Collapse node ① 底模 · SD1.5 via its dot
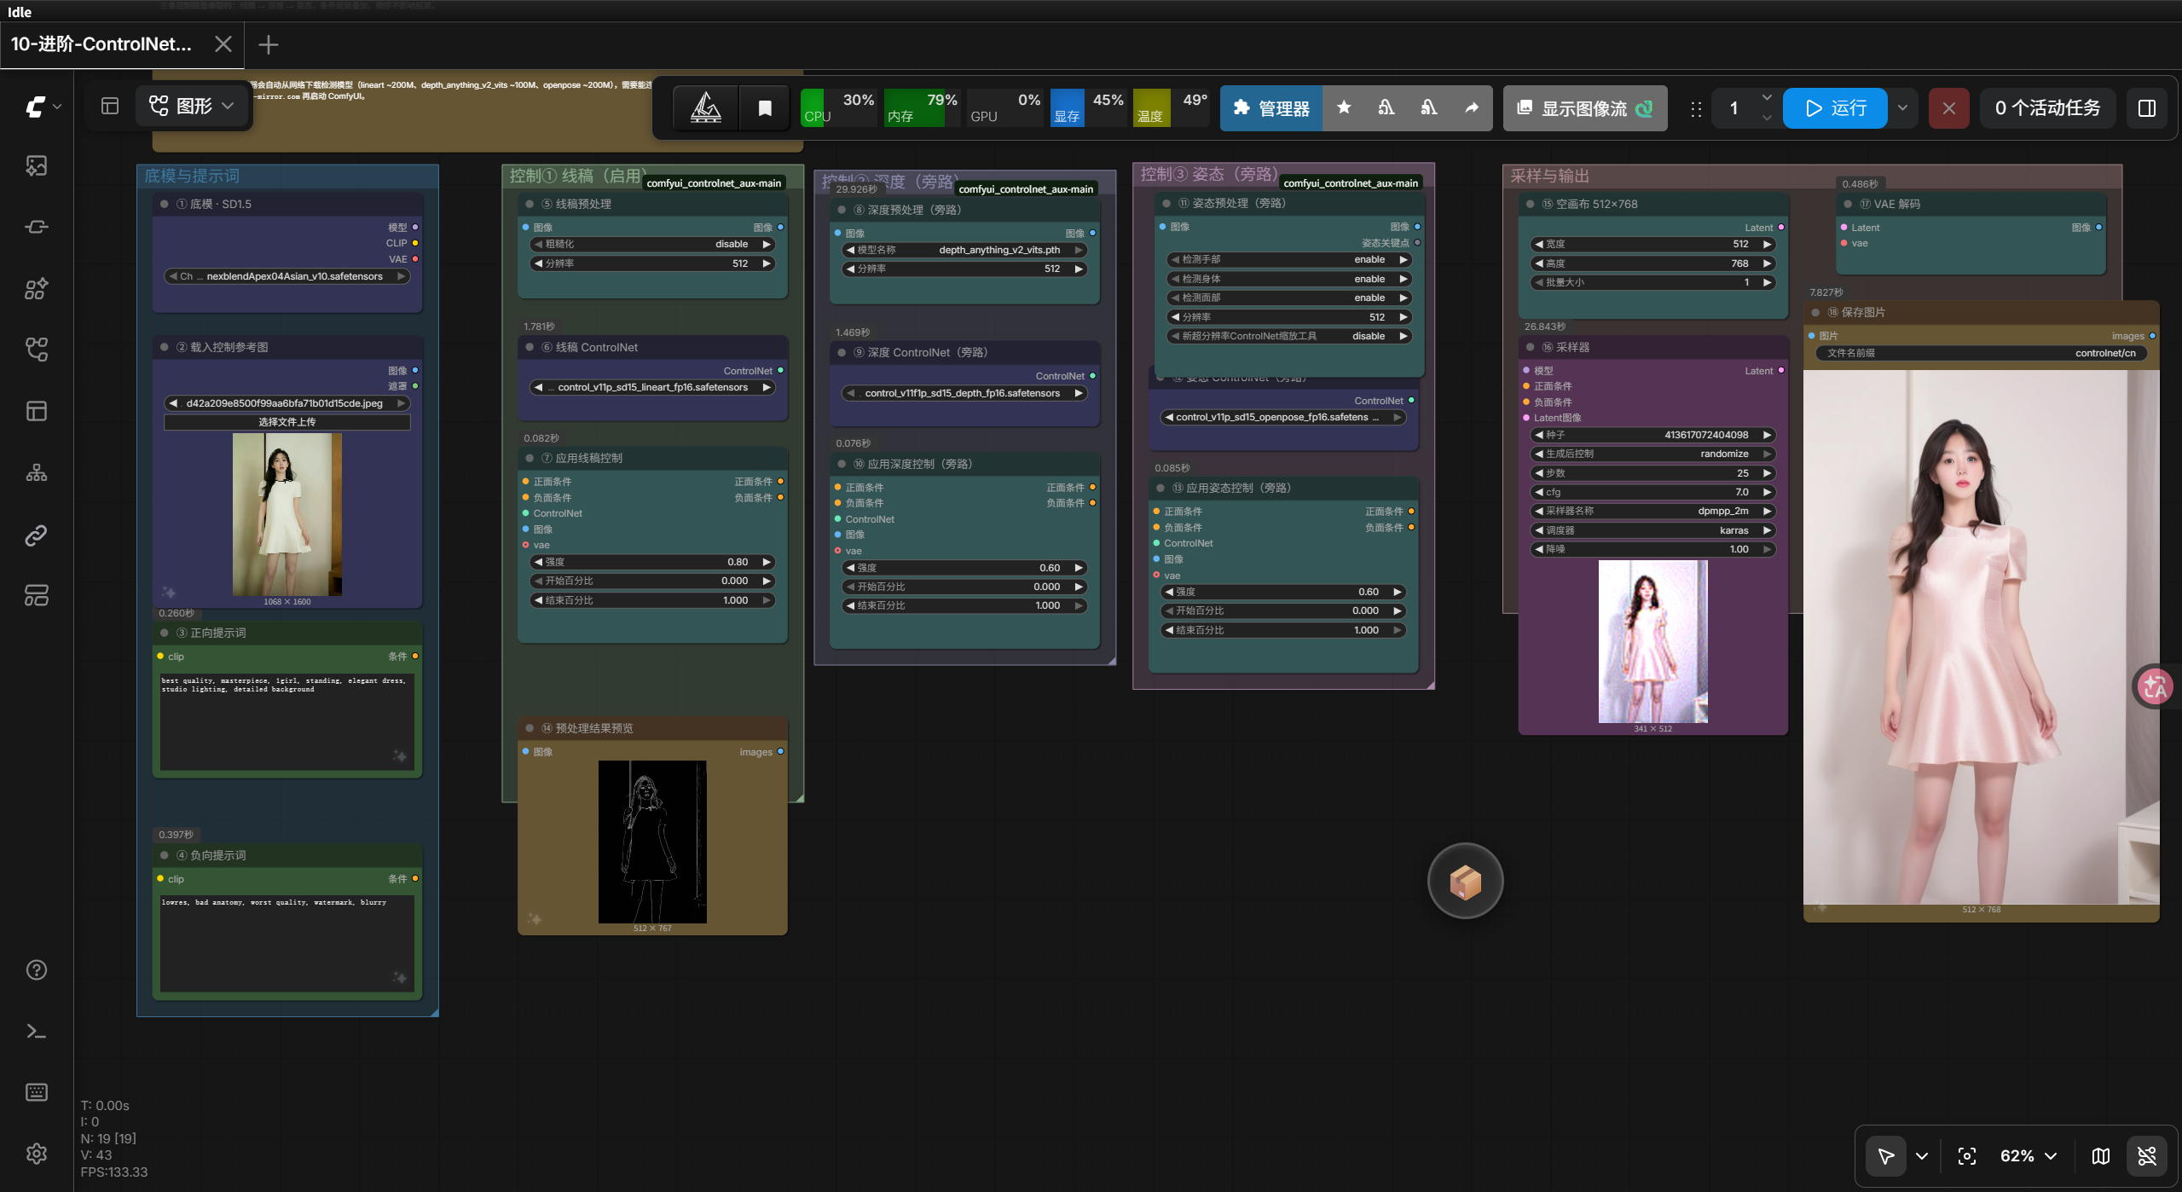Screen dimensions: 2182x1192 point(165,204)
